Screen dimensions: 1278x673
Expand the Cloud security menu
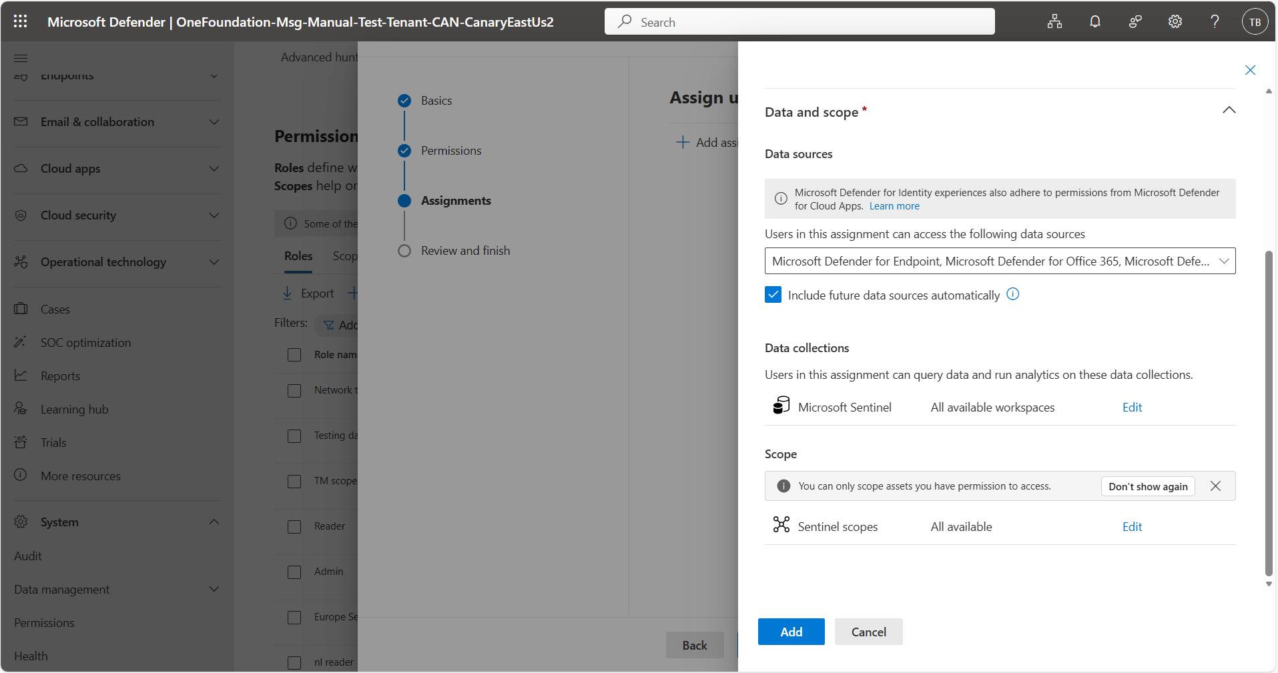pos(214,215)
